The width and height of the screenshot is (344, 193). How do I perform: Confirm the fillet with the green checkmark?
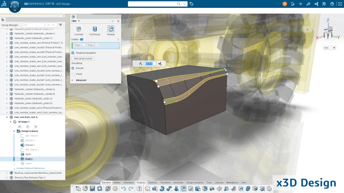(113, 21)
